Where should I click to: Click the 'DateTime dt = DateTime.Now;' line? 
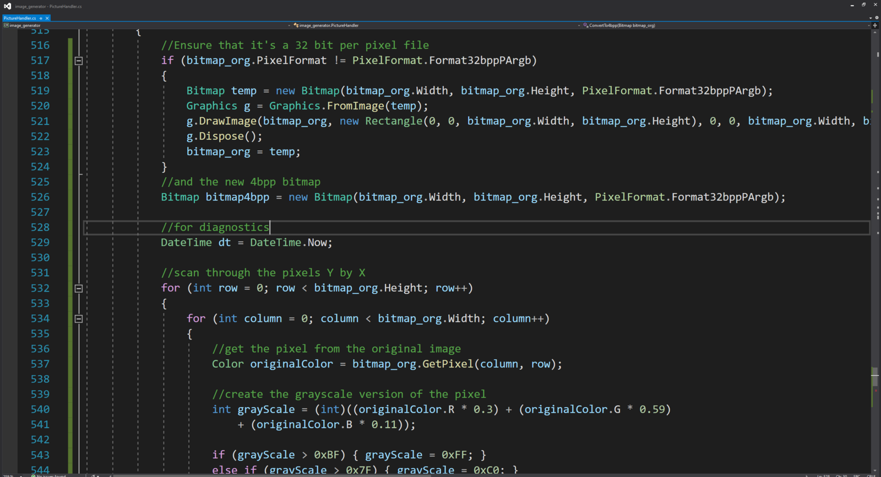[247, 243]
